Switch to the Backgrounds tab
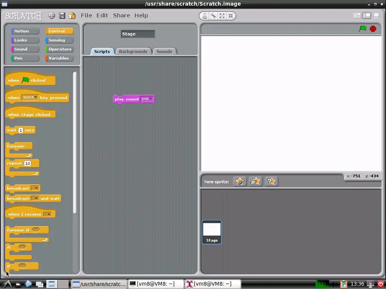This screenshot has width=386, height=289. (x=133, y=51)
